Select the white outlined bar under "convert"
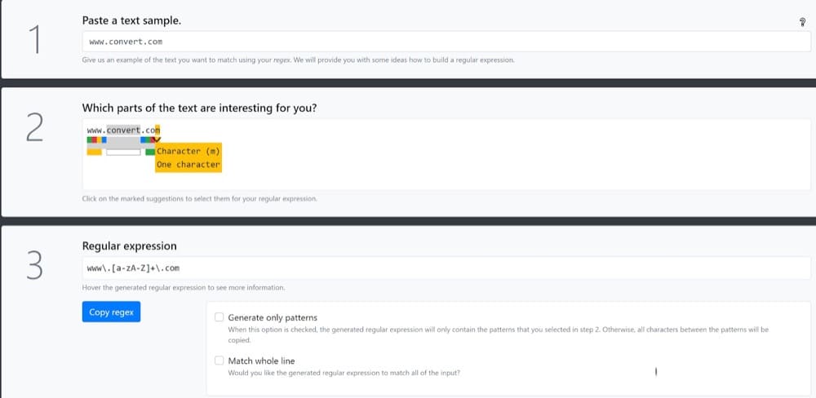Screen dimensions: 816x398 123,152
